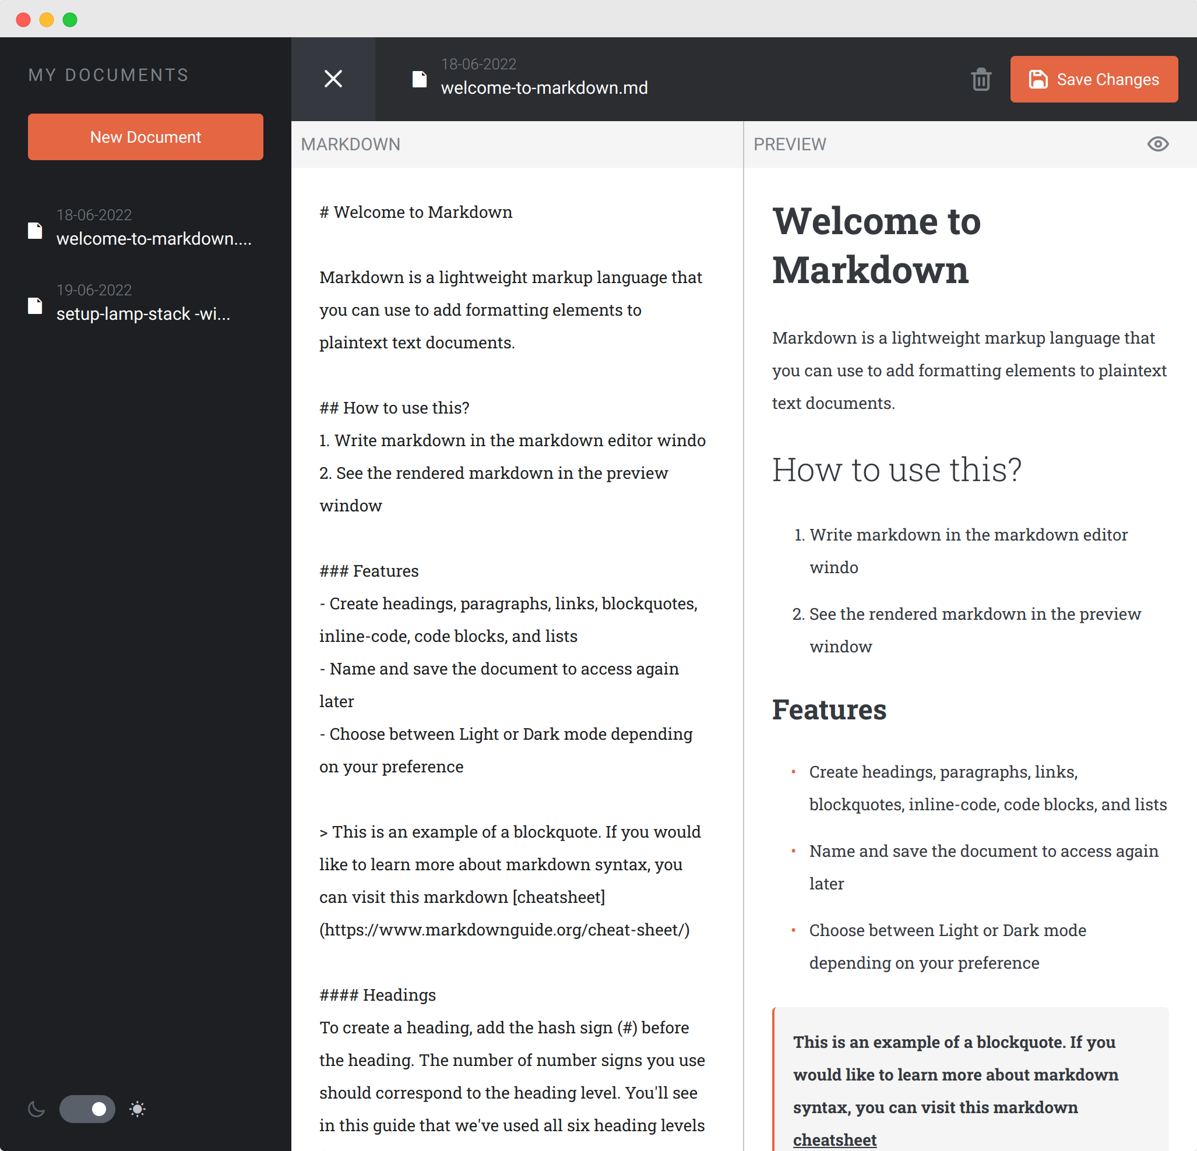Open the cheatsheet link in the preview

835,1139
